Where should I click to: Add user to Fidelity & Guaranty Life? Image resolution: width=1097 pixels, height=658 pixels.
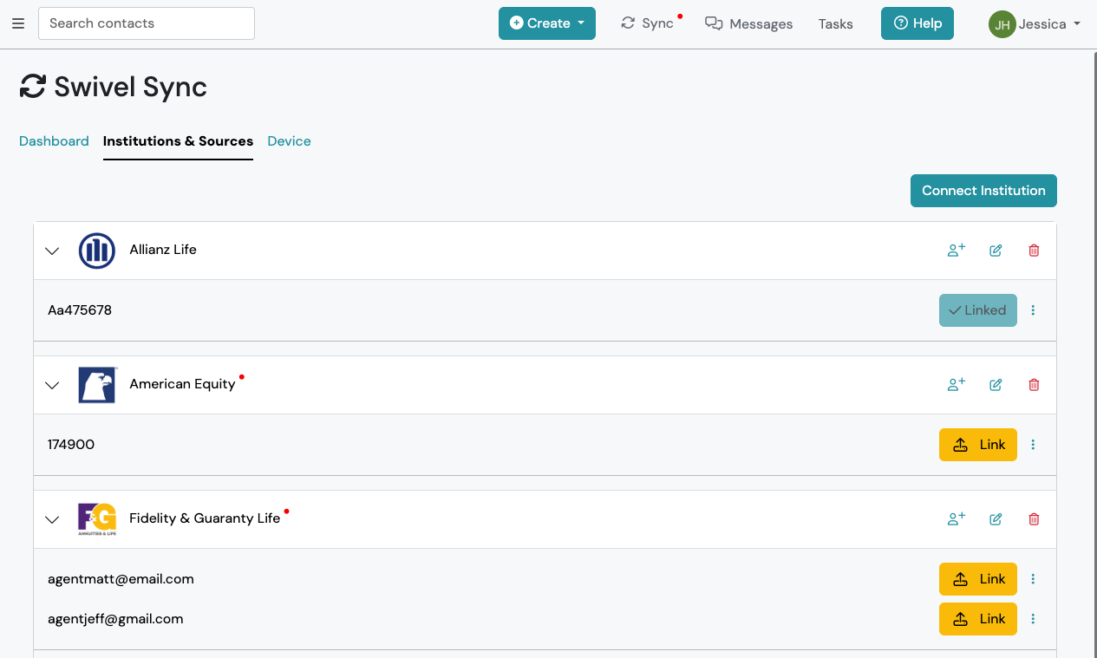click(957, 519)
